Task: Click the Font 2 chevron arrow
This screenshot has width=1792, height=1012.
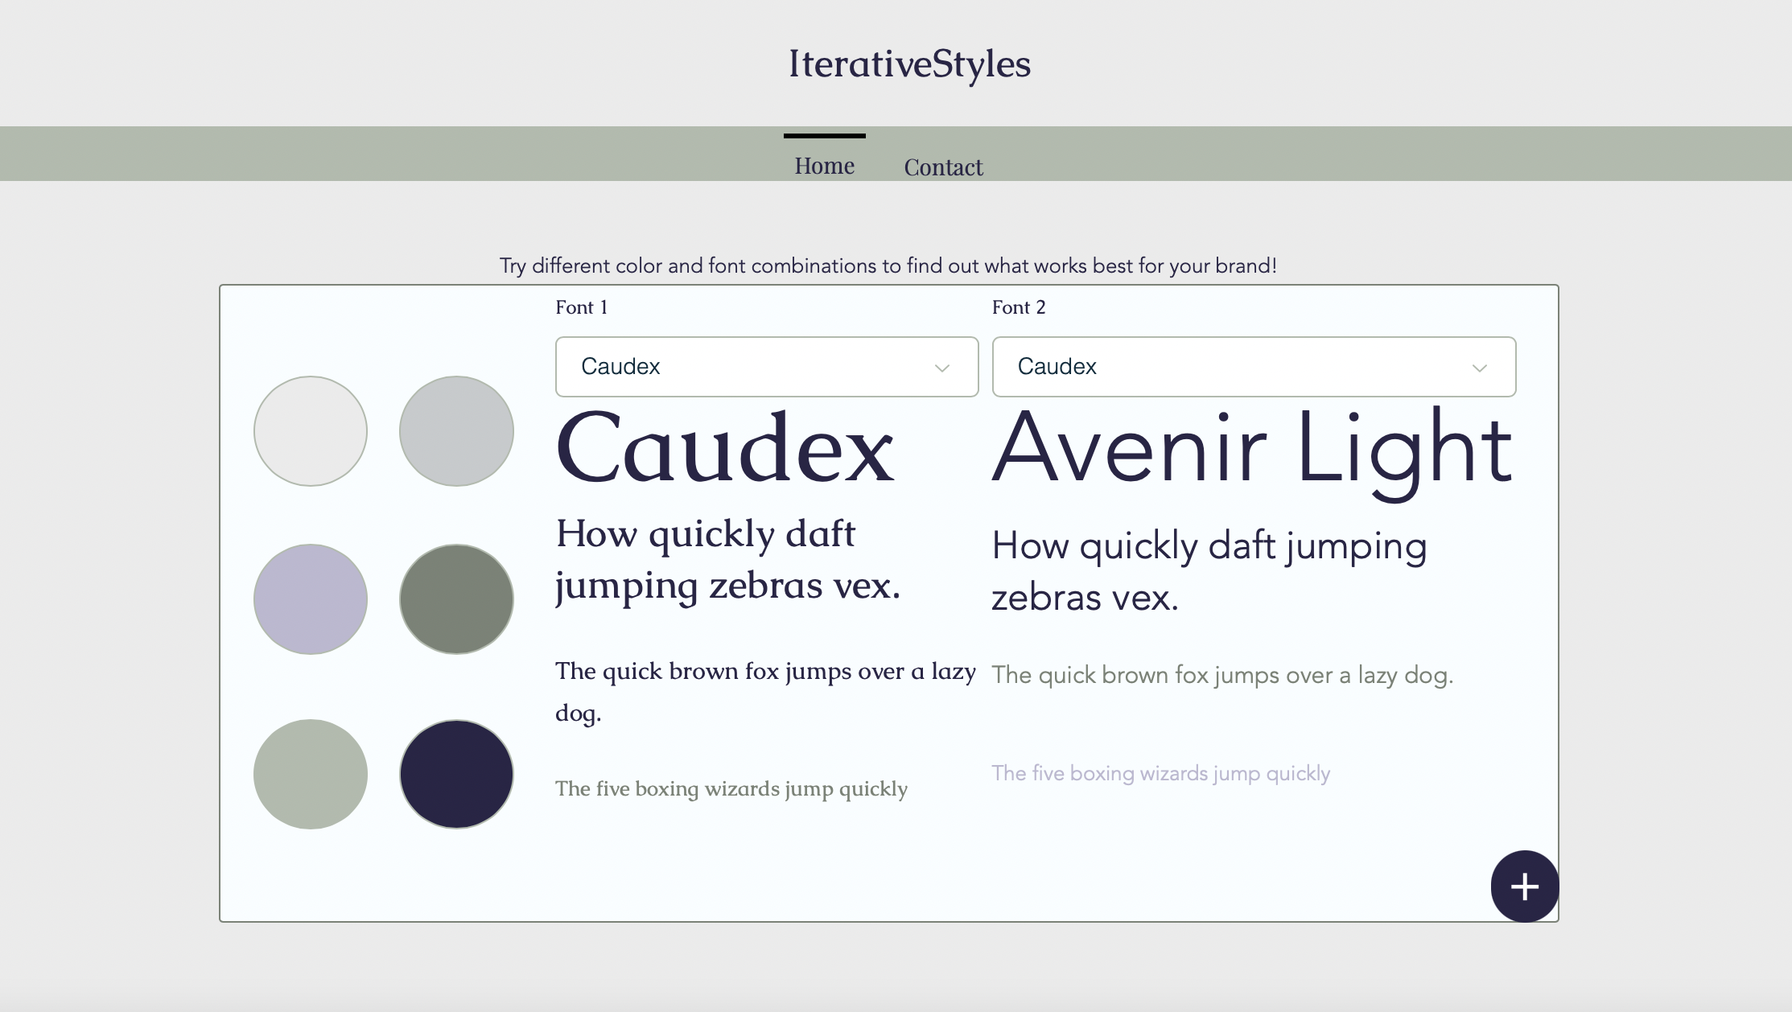Action: coord(1479,369)
